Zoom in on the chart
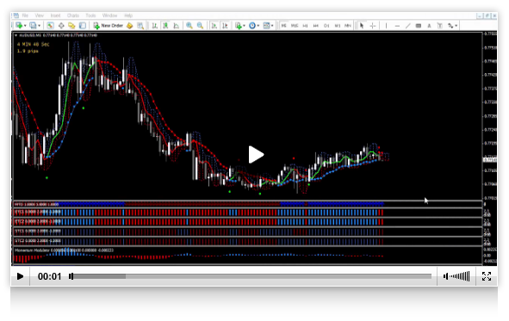This screenshot has width=509, height=321. (x=189, y=26)
